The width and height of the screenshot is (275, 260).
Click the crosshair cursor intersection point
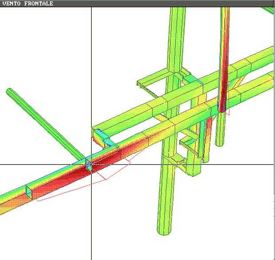tap(91, 165)
